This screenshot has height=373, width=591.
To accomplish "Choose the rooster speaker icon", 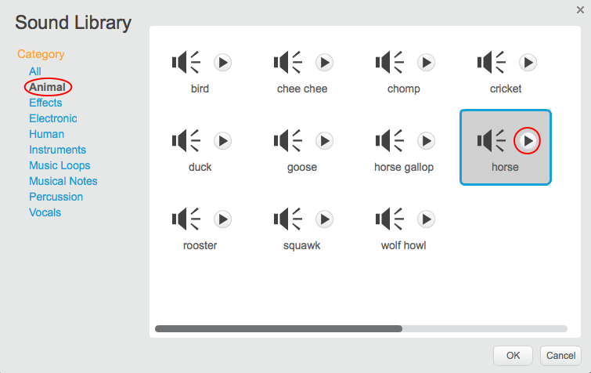I will [186, 219].
